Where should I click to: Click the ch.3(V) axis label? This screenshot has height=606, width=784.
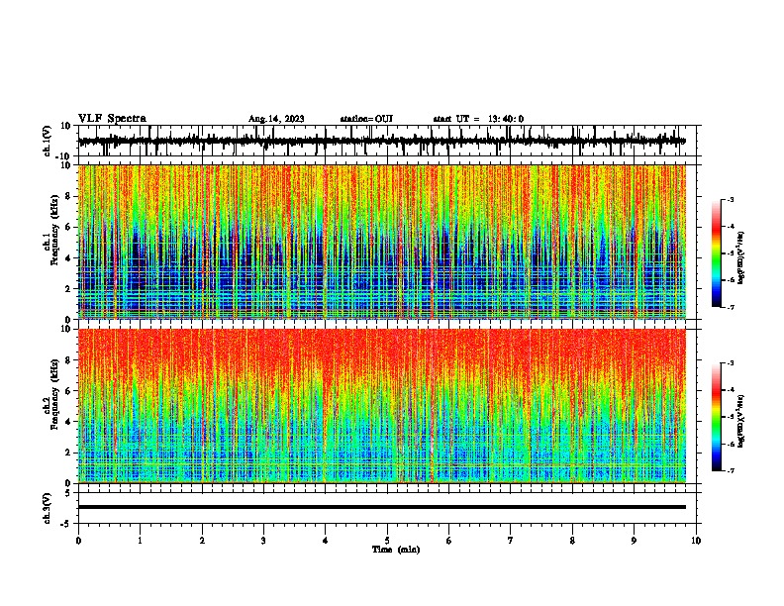click(48, 508)
